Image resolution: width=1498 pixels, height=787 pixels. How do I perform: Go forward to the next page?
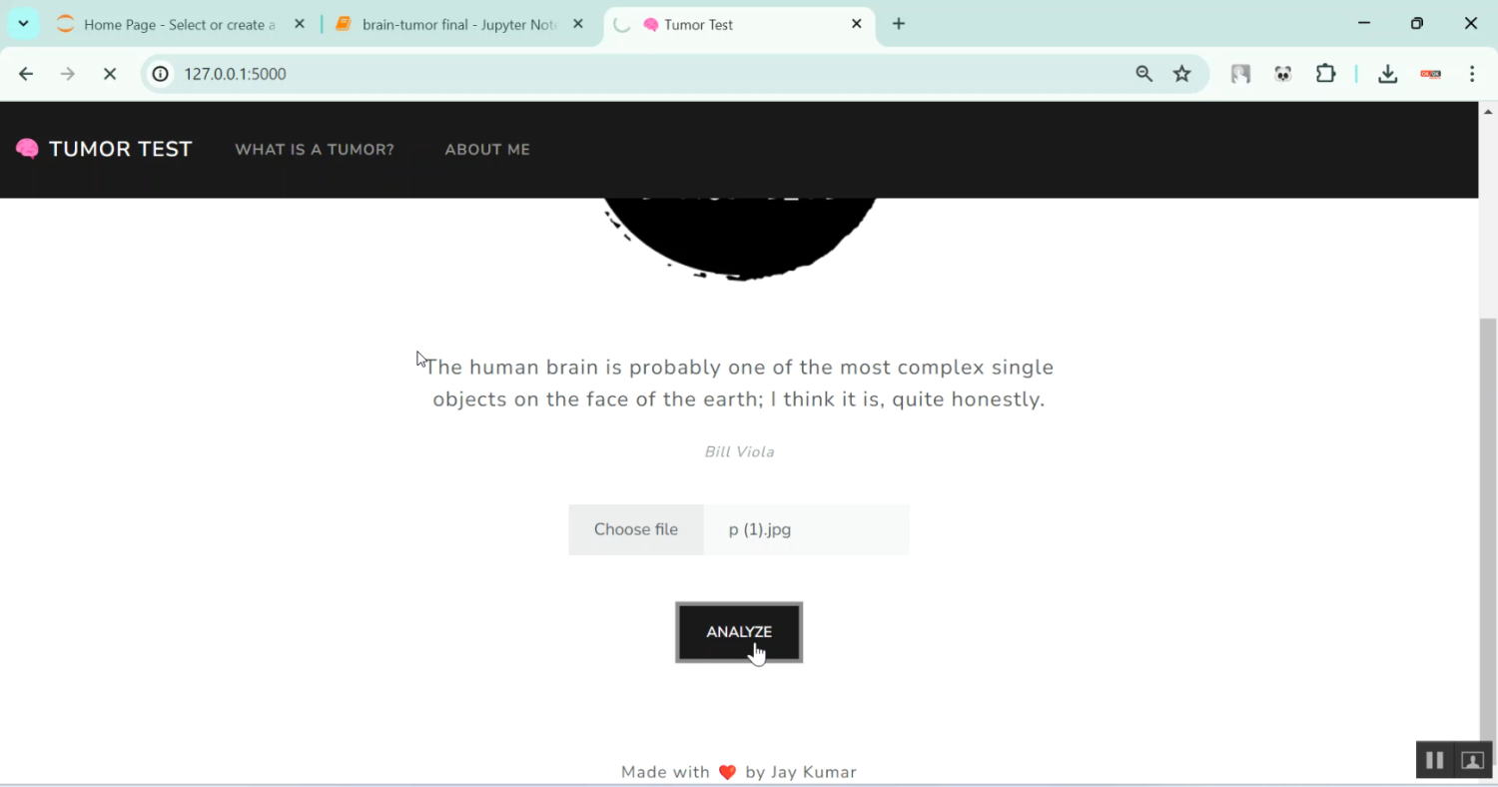pyautogui.click(x=68, y=74)
